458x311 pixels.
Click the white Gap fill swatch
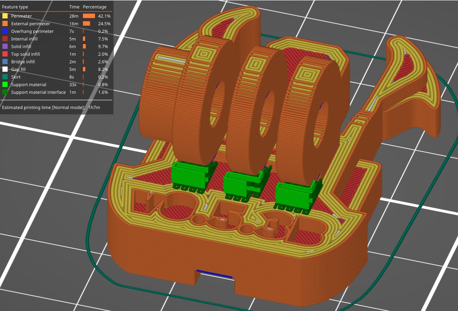coord(5,69)
